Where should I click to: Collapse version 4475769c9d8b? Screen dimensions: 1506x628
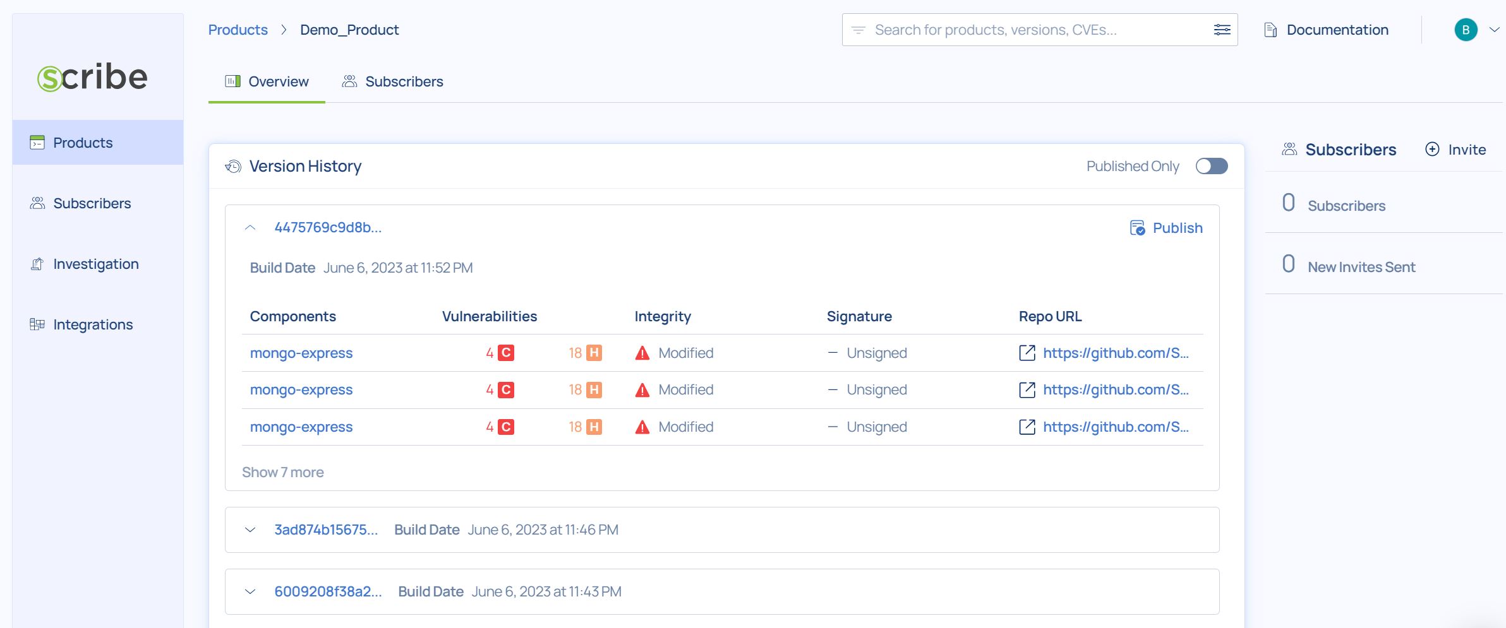click(250, 228)
